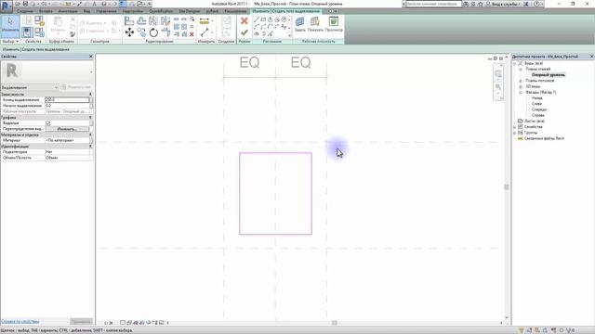Open the Аннотации ribbon tab

coord(68,11)
